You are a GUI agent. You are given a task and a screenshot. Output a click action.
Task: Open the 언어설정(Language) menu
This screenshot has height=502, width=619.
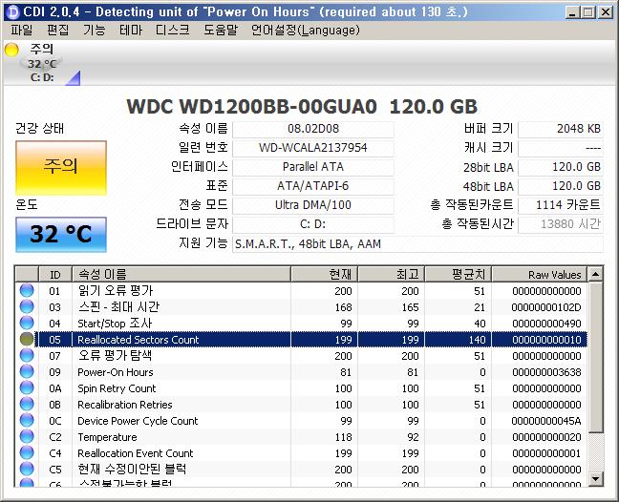(306, 30)
